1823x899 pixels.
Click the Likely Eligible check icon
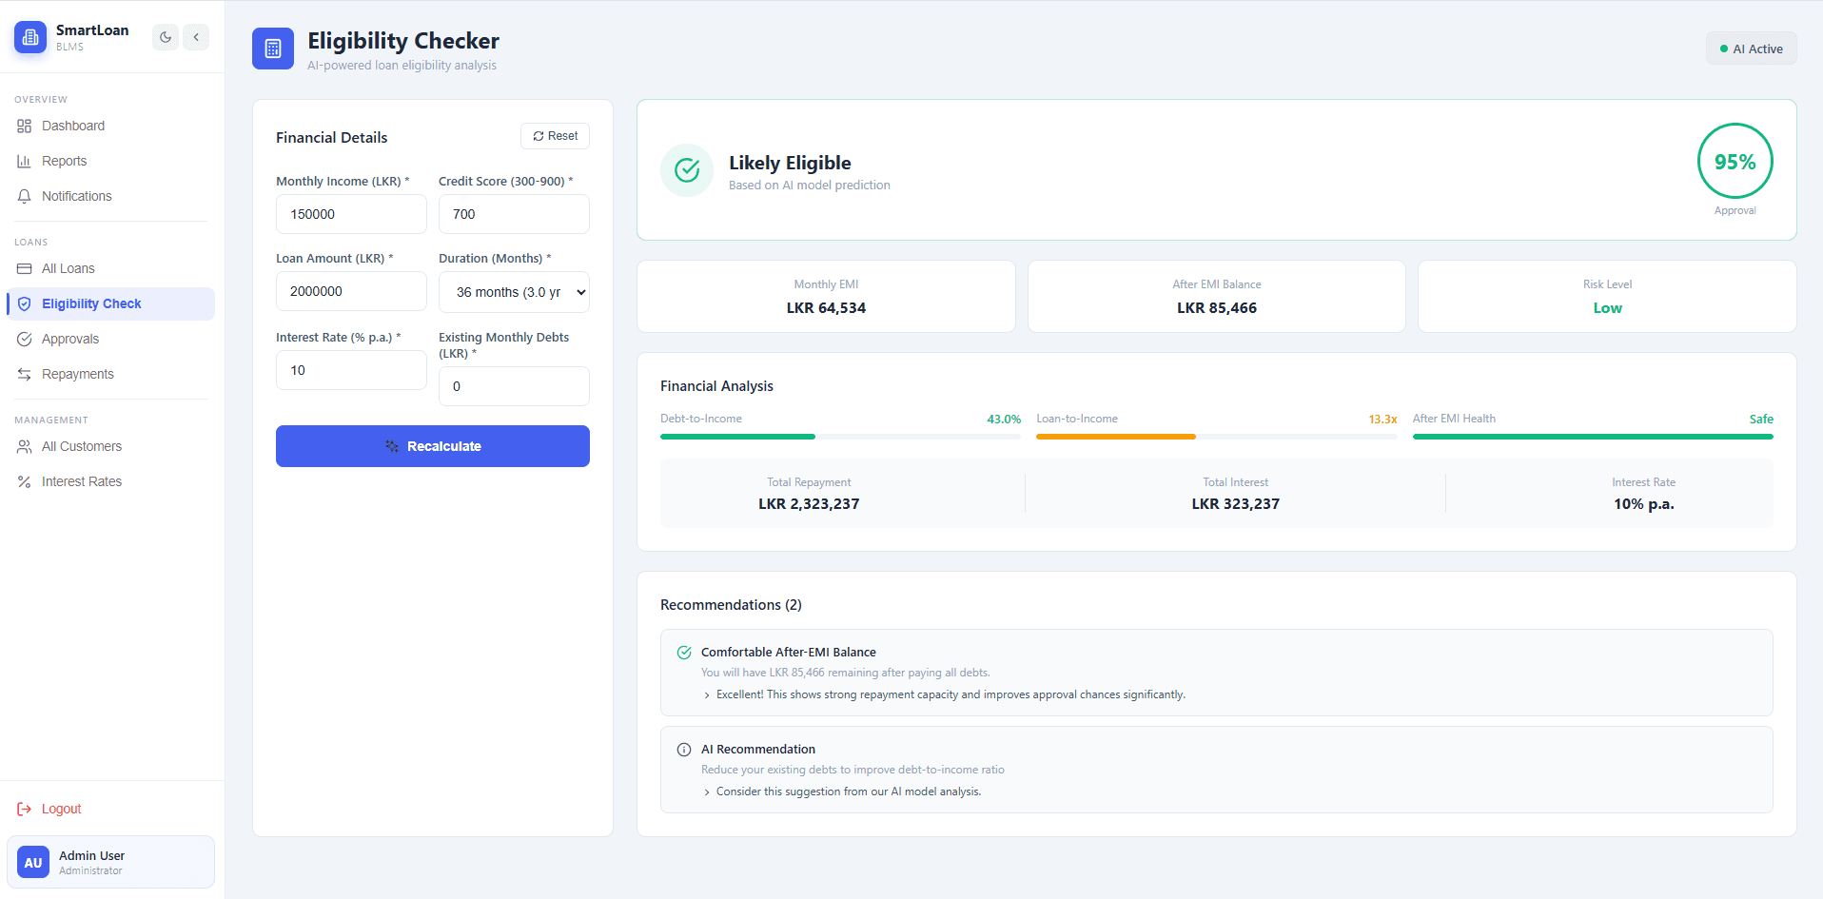pyautogui.click(x=687, y=170)
